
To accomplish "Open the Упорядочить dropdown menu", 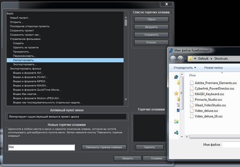I will click(x=185, y=68).
